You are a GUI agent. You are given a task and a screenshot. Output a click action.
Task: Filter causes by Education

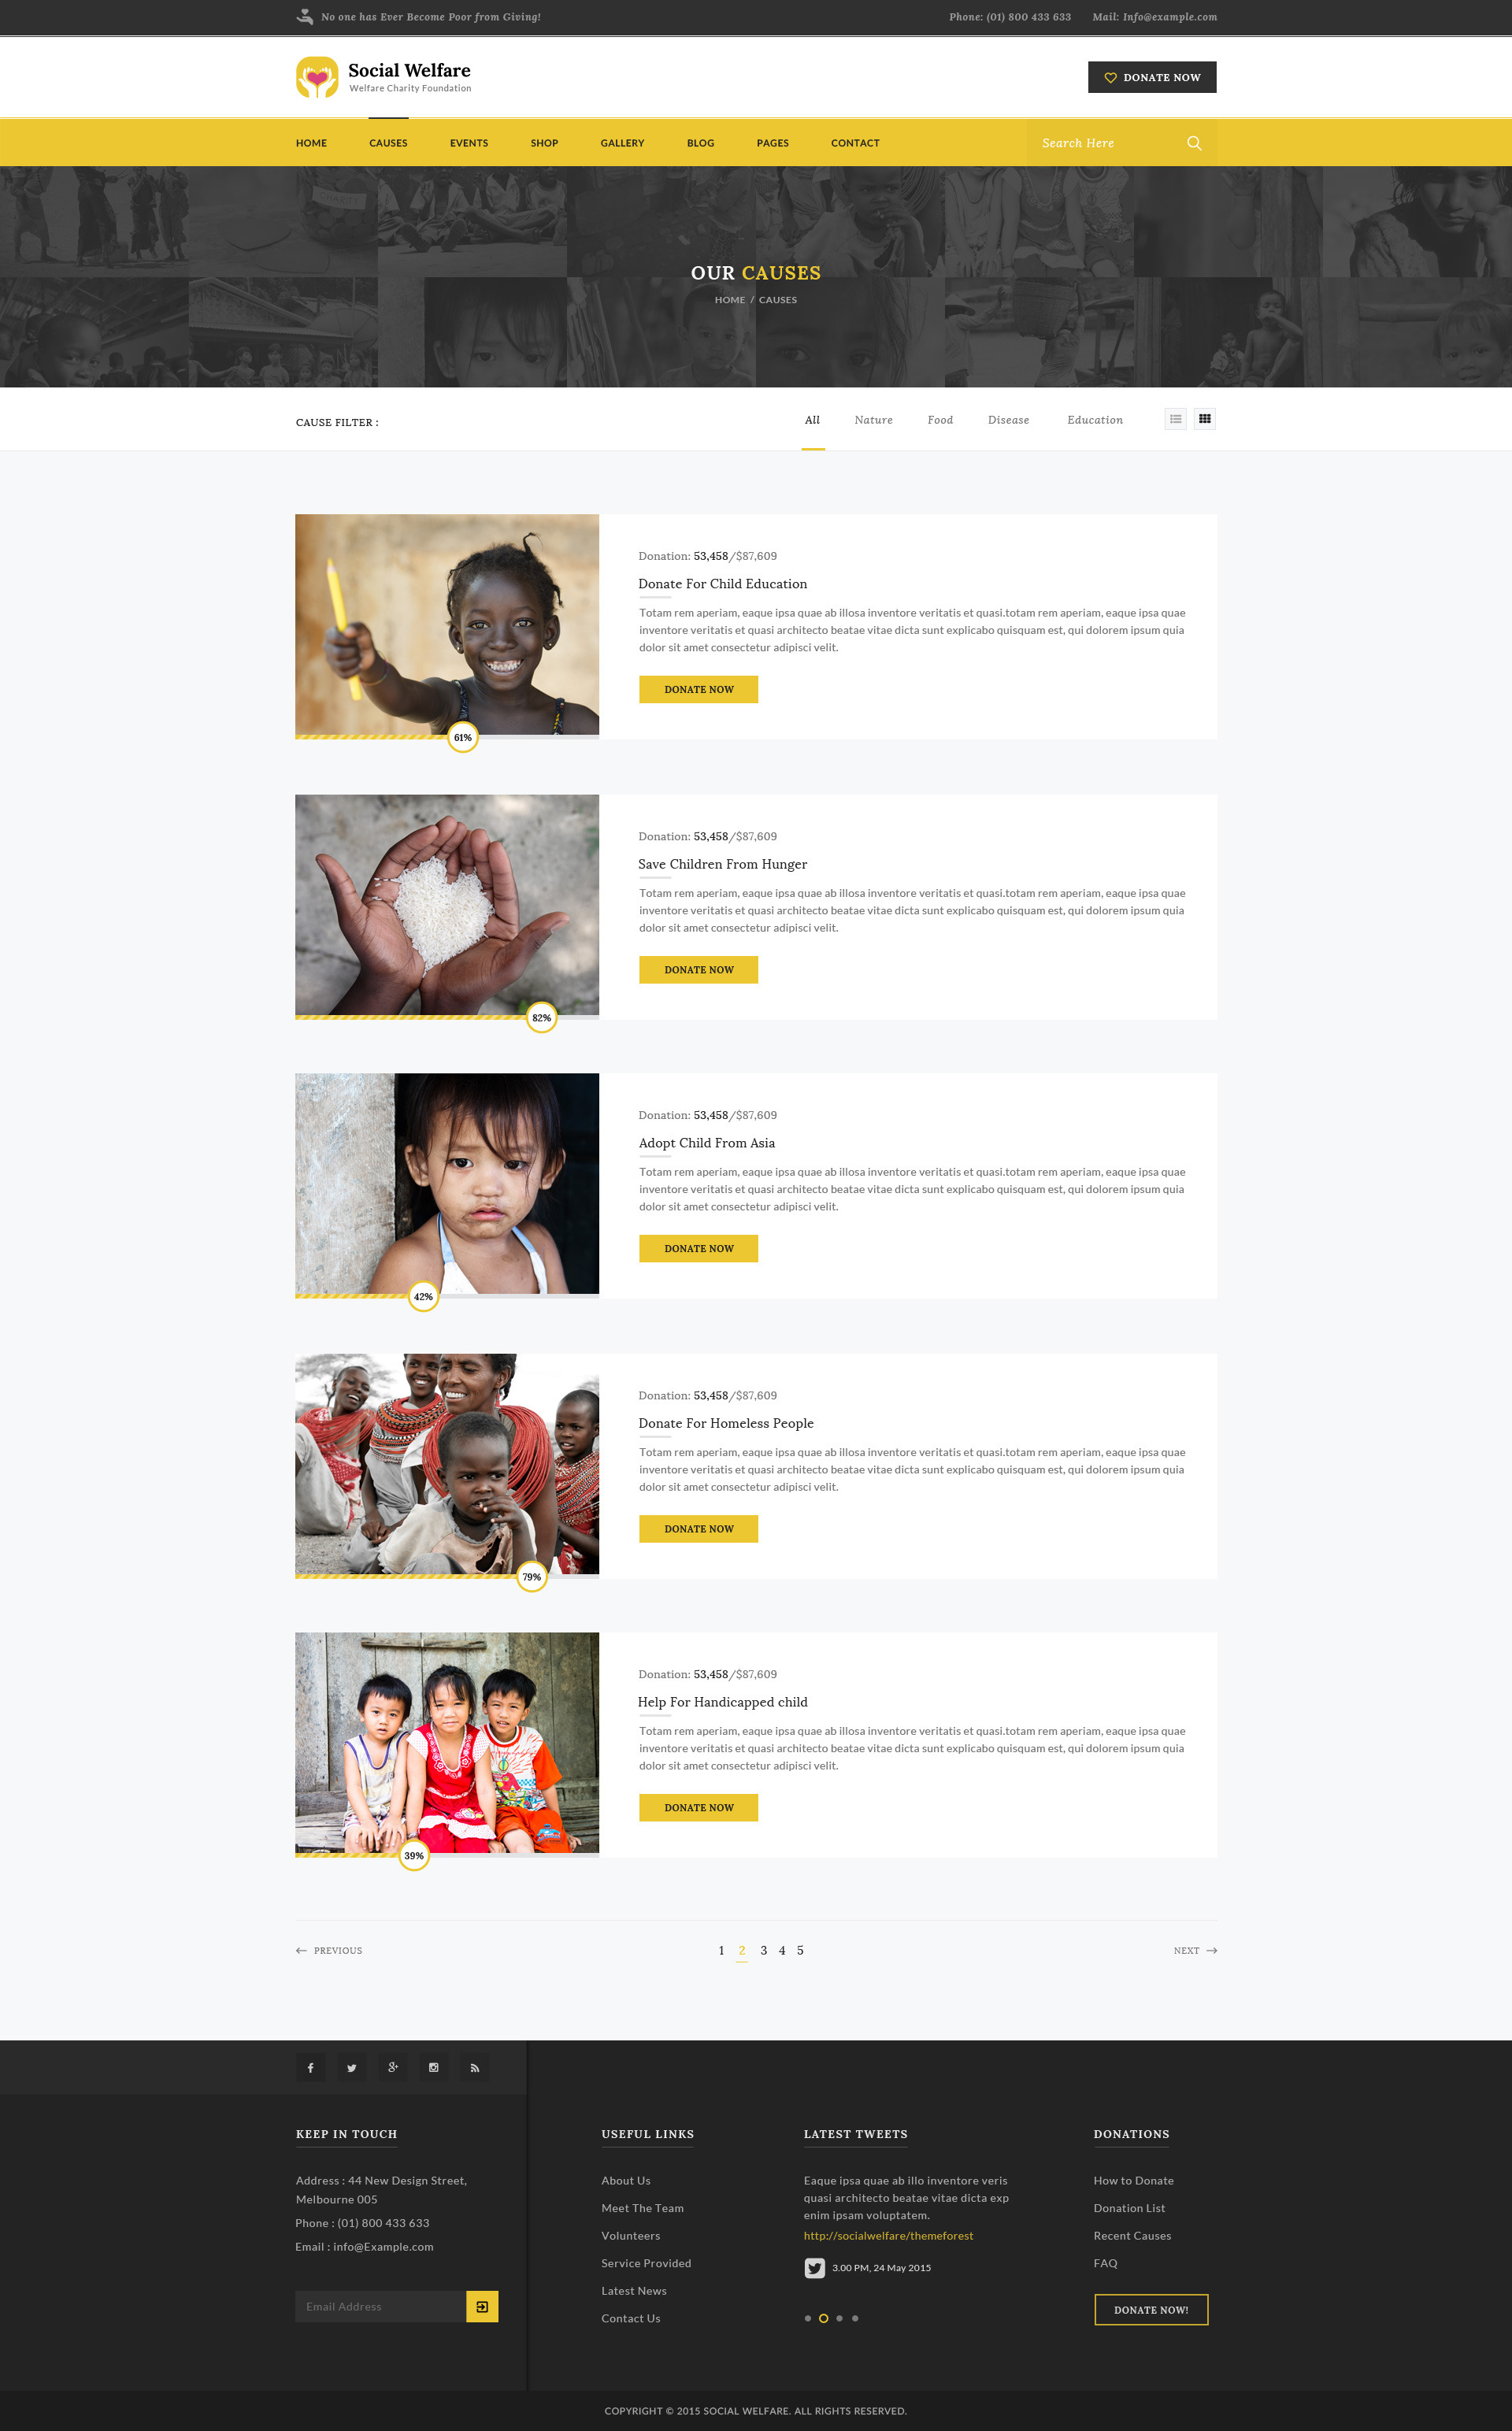click(x=1094, y=420)
